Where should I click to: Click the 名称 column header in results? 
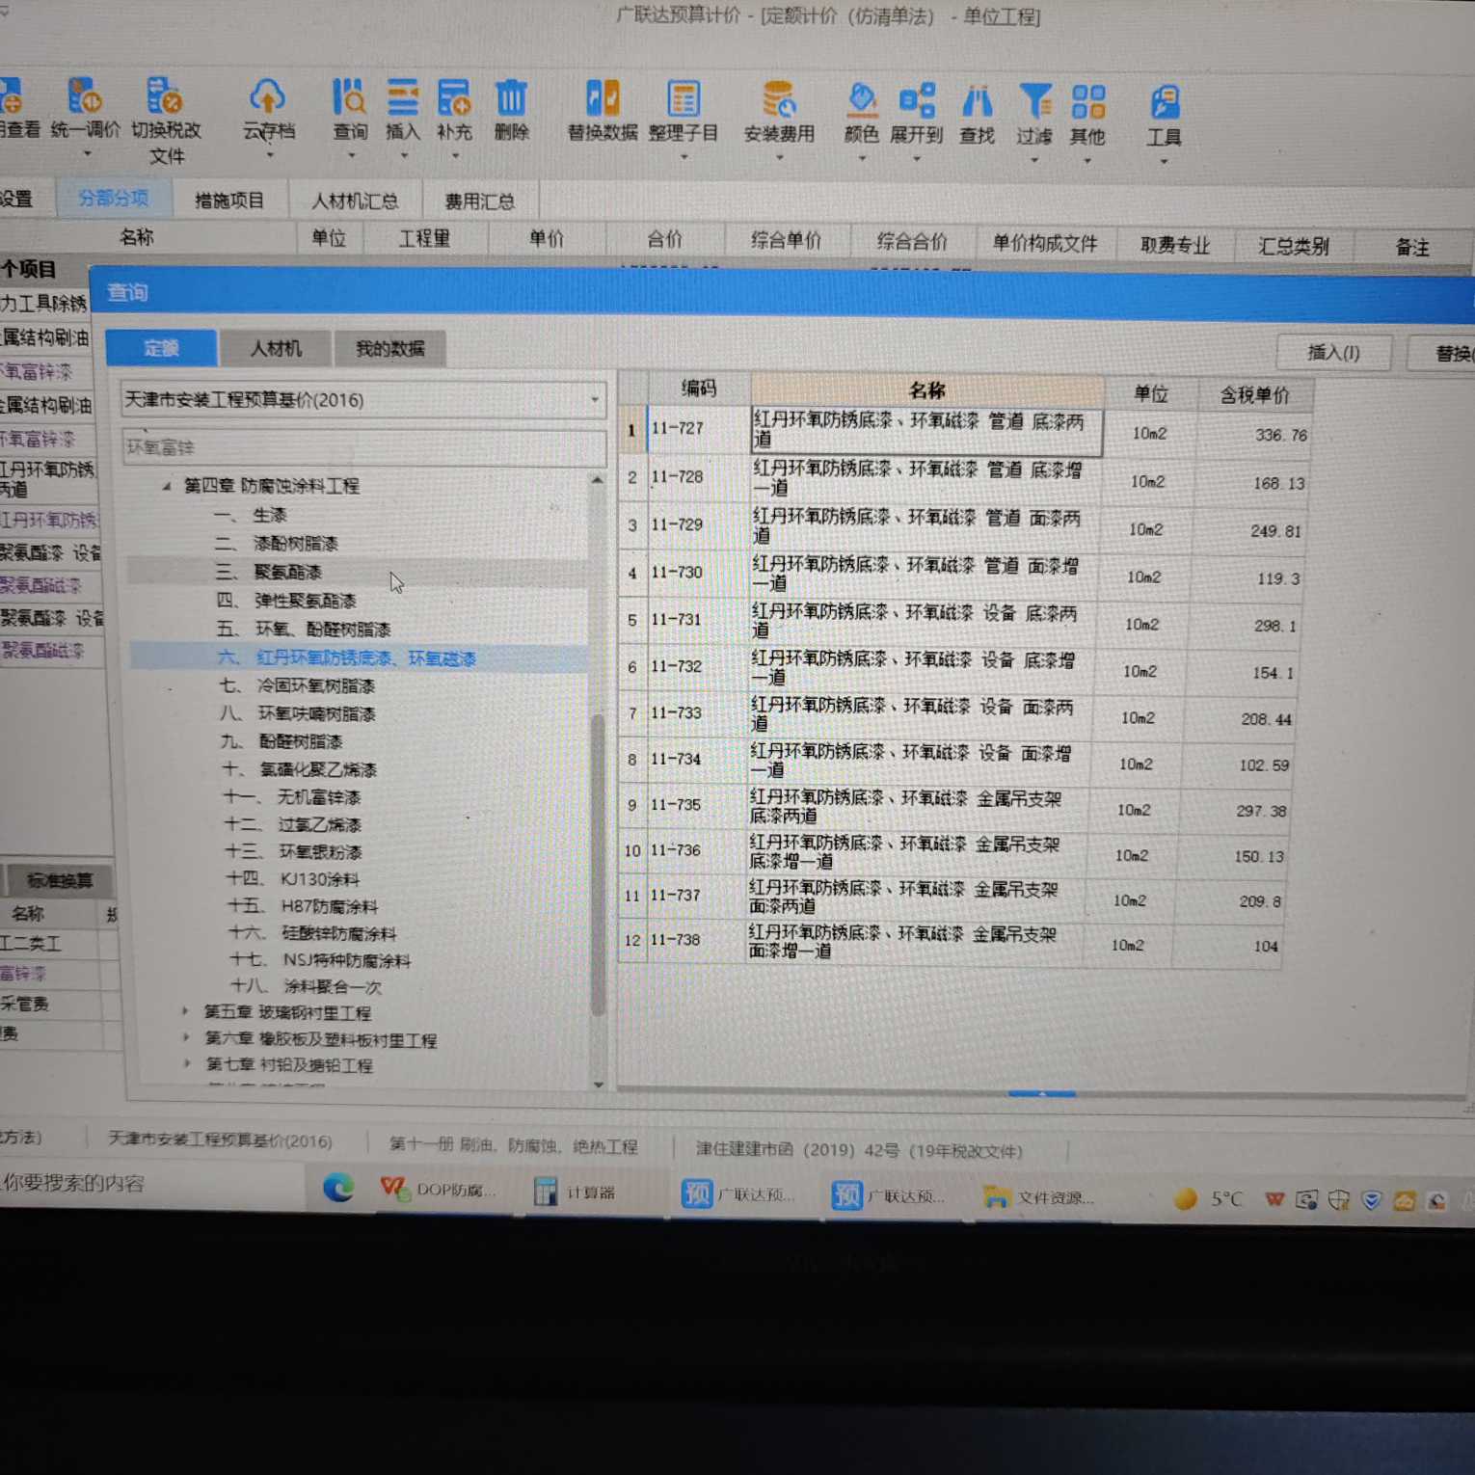pos(926,389)
